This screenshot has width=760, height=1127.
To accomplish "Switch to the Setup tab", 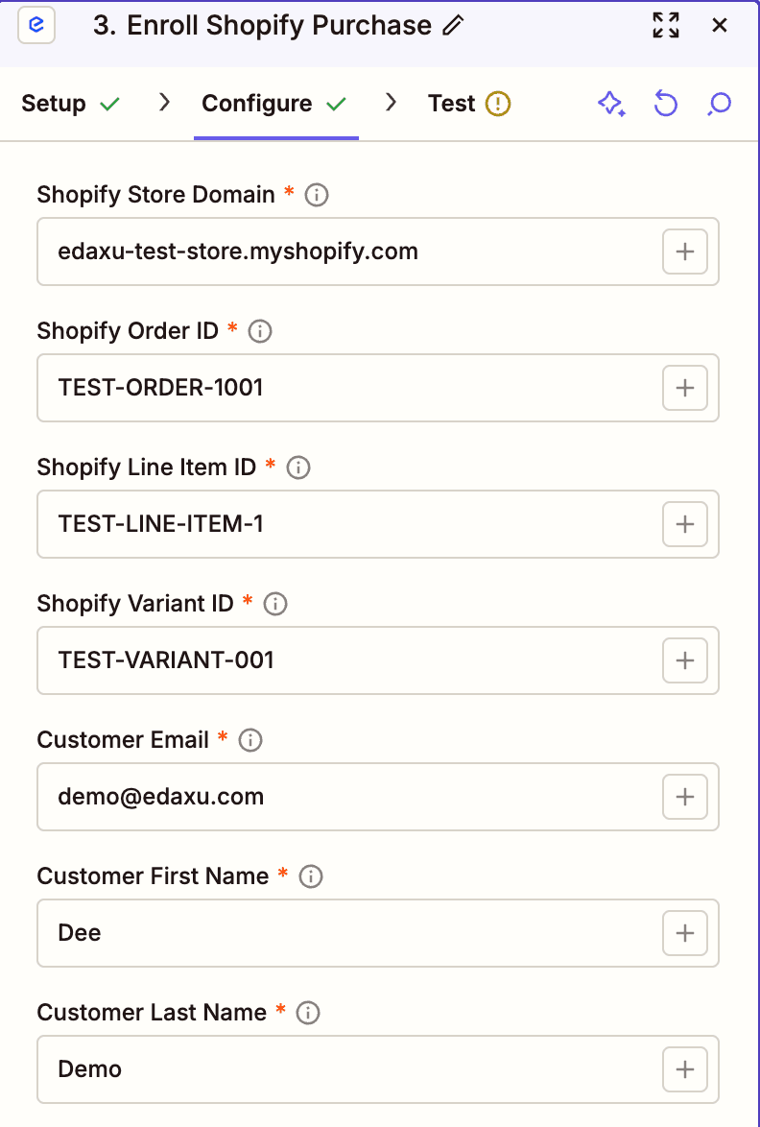I will pyautogui.click(x=70, y=105).
